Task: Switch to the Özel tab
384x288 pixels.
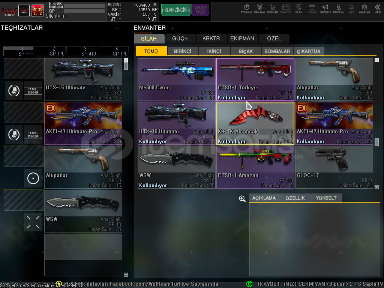Action: click(x=274, y=39)
